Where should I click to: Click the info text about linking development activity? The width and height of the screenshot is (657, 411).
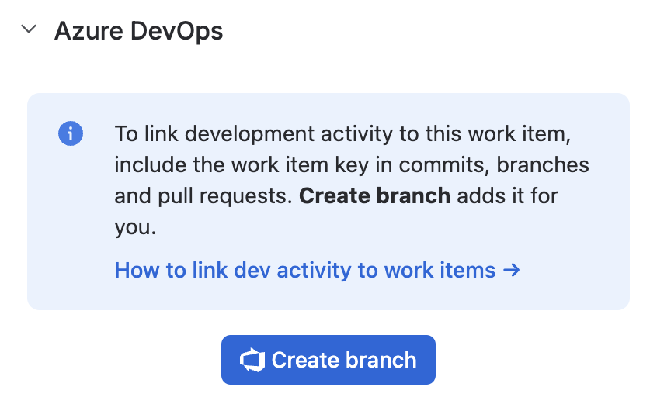(x=352, y=181)
